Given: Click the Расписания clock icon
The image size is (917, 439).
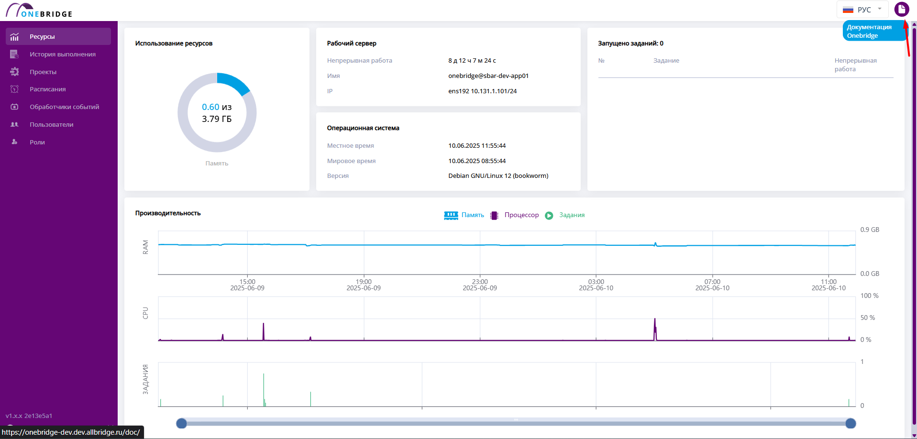Looking at the screenshot, I should point(14,89).
